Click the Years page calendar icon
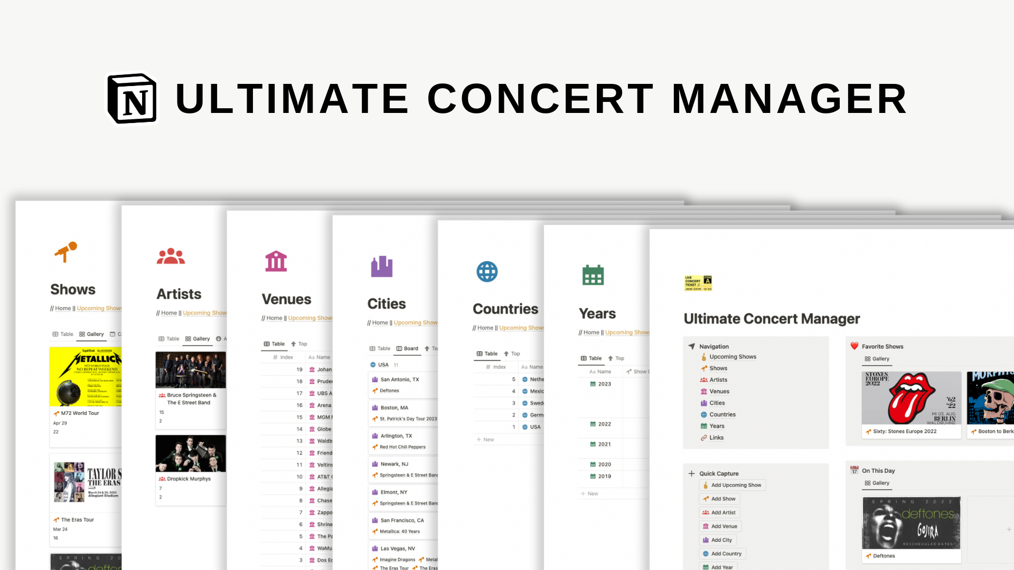This screenshot has height=570, width=1014. (x=593, y=275)
